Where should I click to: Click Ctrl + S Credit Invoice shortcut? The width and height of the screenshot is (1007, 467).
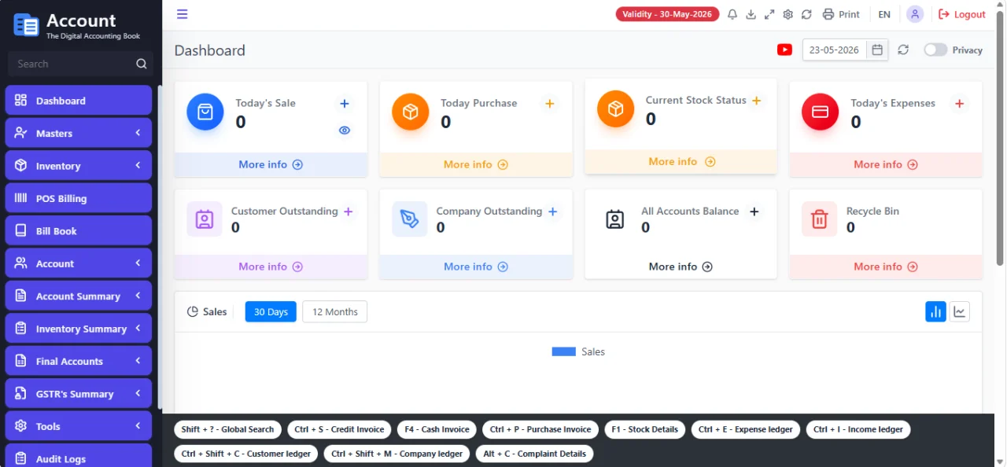(x=339, y=429)
